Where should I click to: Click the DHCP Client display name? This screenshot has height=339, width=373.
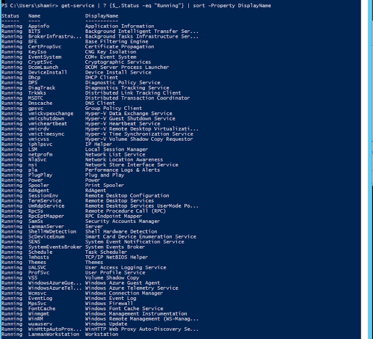point(101,77)
